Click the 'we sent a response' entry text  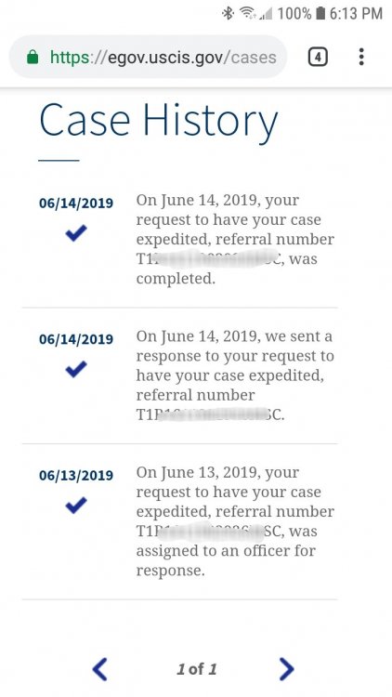click(x=235, y=375)
